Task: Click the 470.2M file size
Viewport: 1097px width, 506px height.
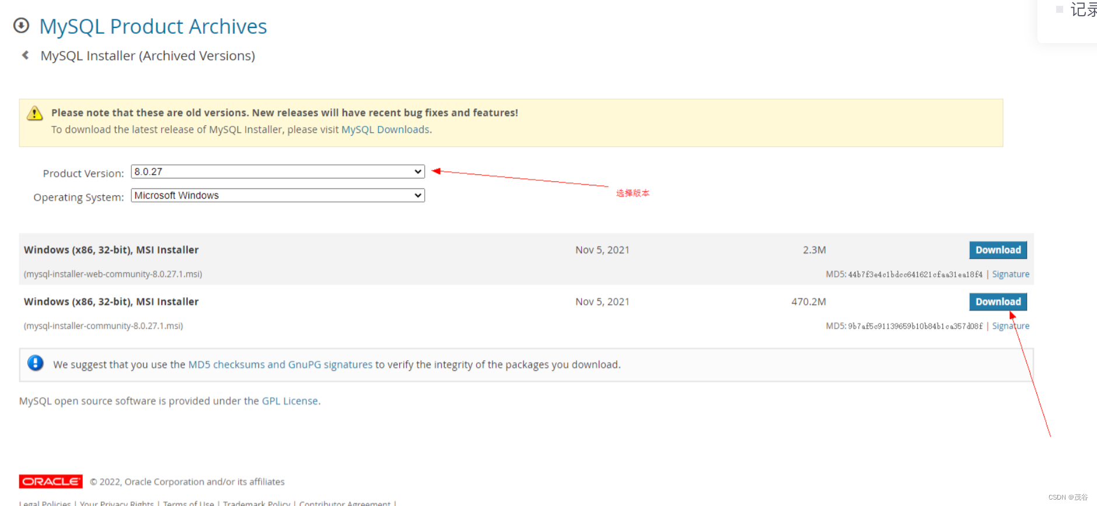Action: (x=809, y=302)
